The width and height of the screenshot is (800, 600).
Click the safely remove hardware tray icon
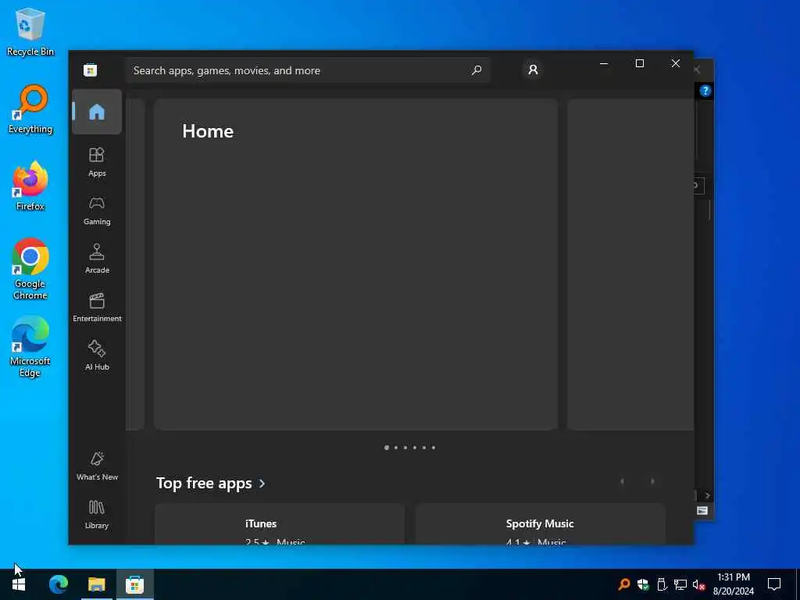[x=662, y=584]
